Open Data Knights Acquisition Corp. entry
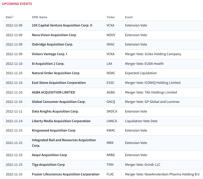This screenshot has height=179, width=203. (x=55, y=111)
